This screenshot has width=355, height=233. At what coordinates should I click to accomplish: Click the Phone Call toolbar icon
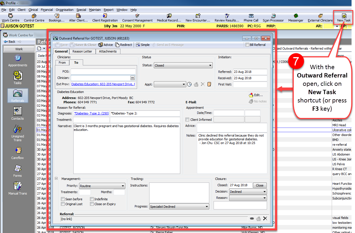coord(251,17)
